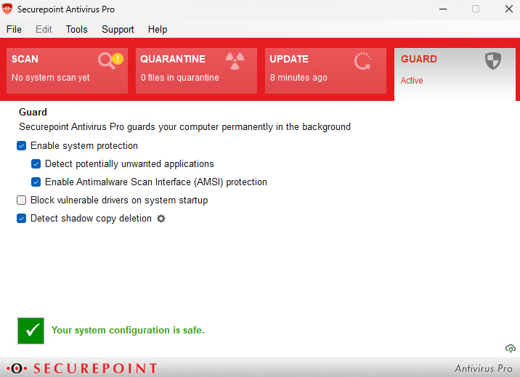The height and width of the screenshot is (377, 520).
Task: Switch to the Quarantine tab
Action: 196,70
